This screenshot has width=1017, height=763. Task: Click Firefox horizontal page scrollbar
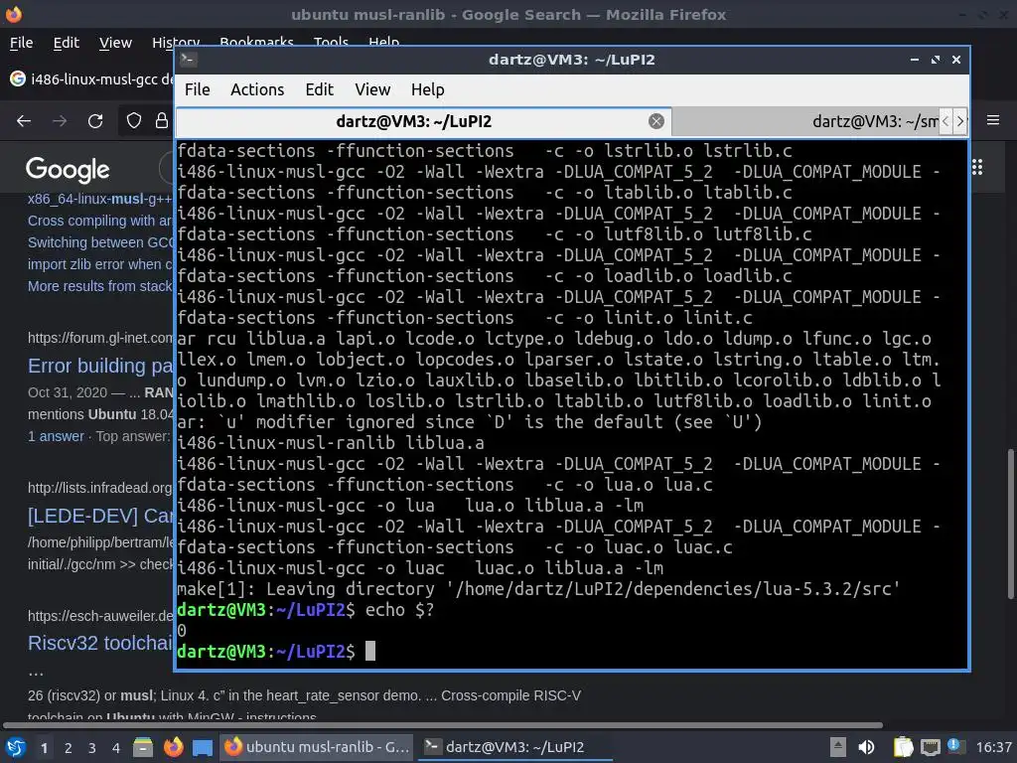coord(443,725)
